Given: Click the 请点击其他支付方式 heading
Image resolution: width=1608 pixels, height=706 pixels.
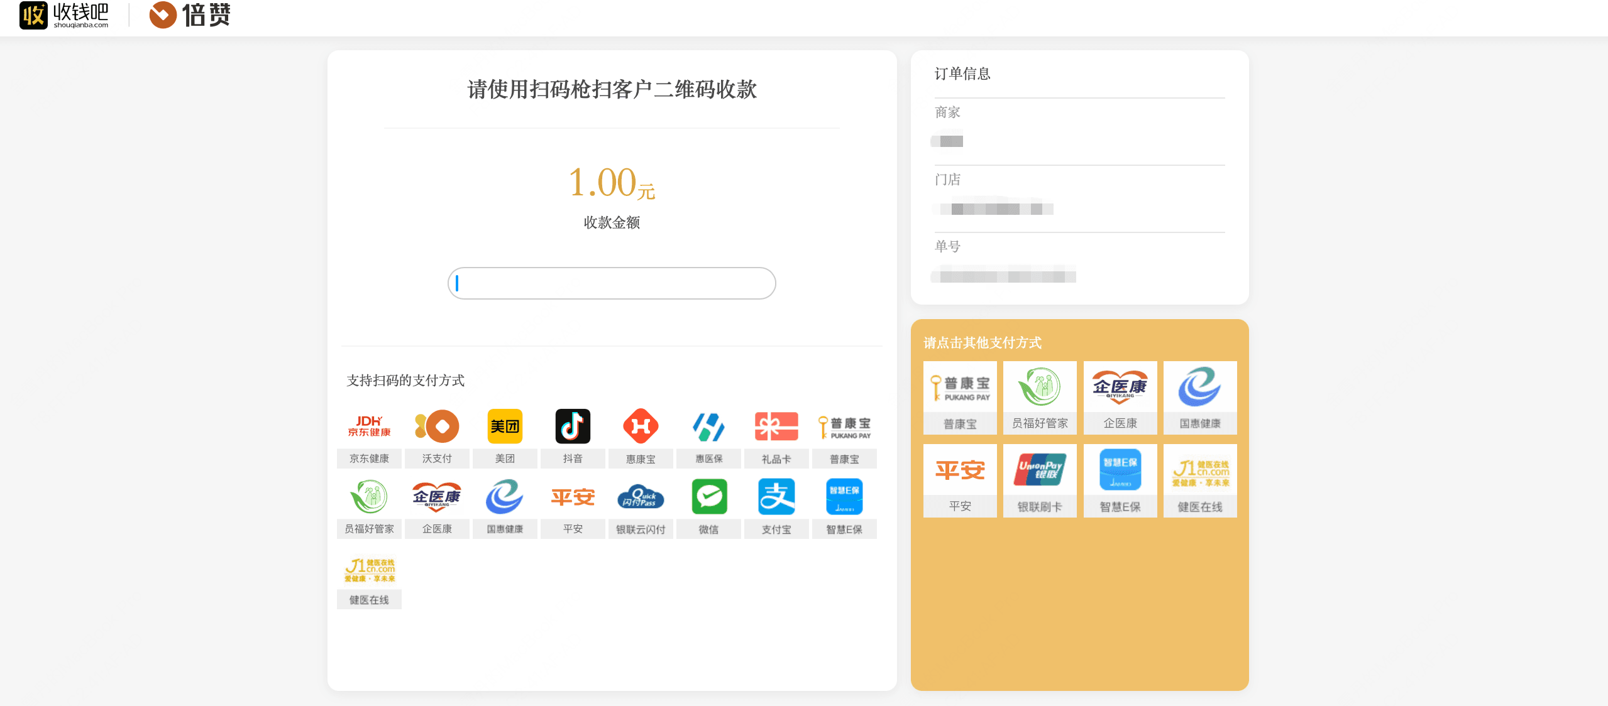Looking at the screenshot, I should coord(983,342).
